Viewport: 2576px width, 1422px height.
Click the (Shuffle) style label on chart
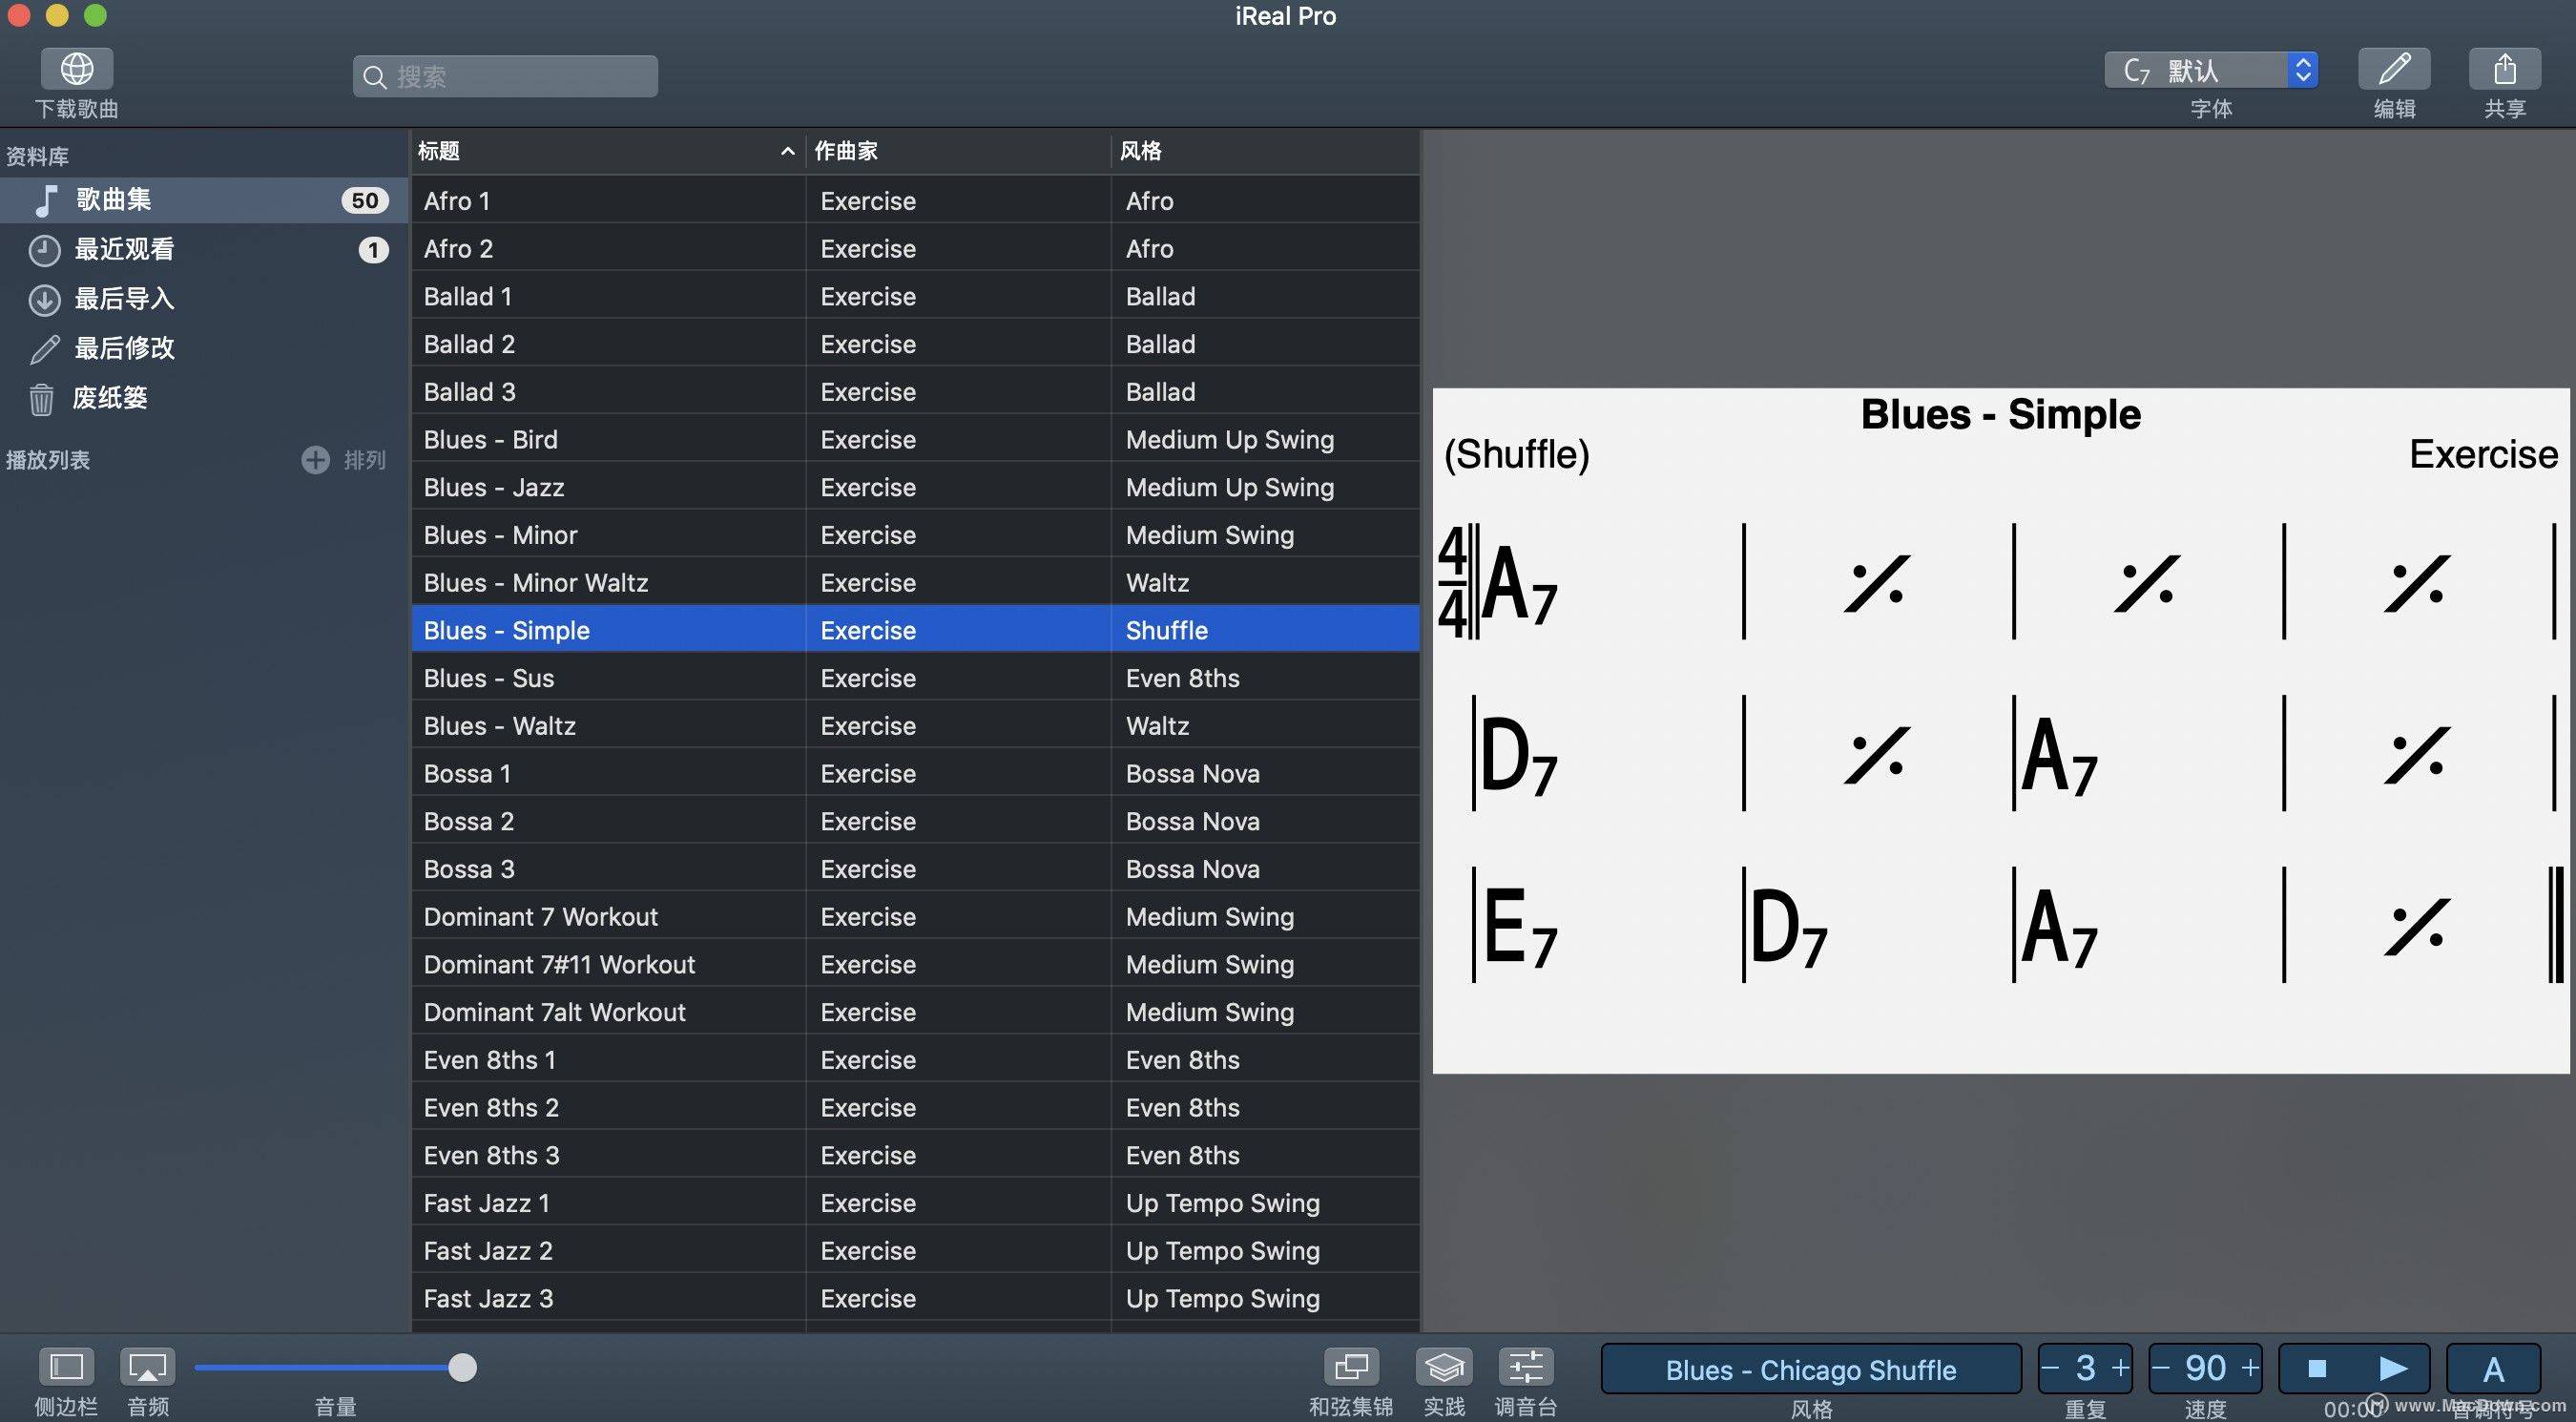[x=1516, y=455]
